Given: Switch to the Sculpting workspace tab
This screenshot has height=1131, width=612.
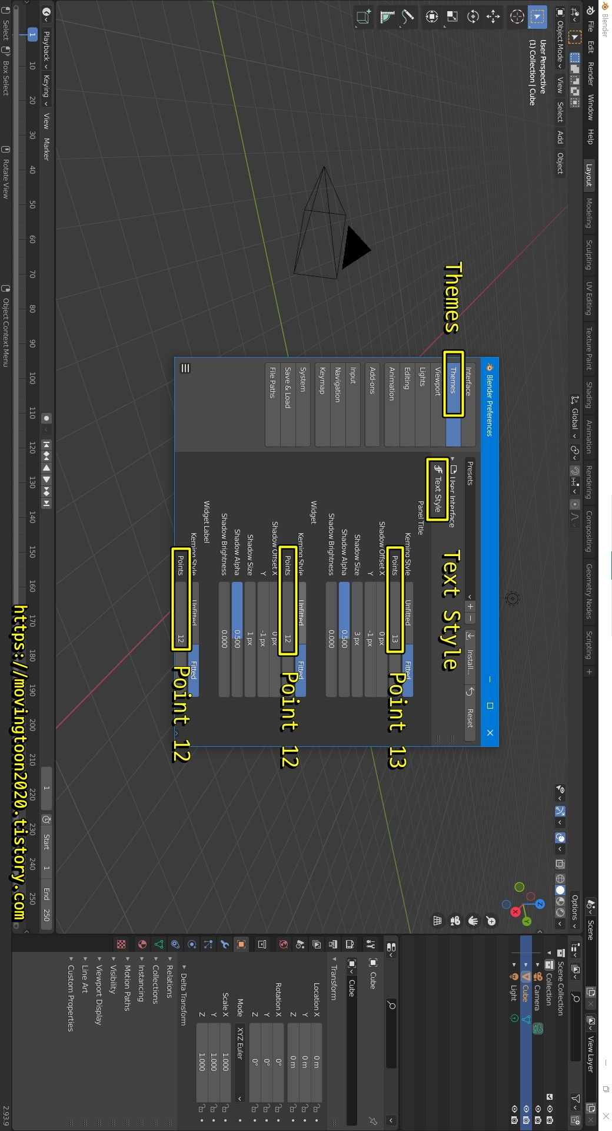Looking at the screenshot, I should click(589, 254).
